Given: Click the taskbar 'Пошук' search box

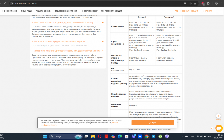Looking at the screenshot, I should 66,136.
